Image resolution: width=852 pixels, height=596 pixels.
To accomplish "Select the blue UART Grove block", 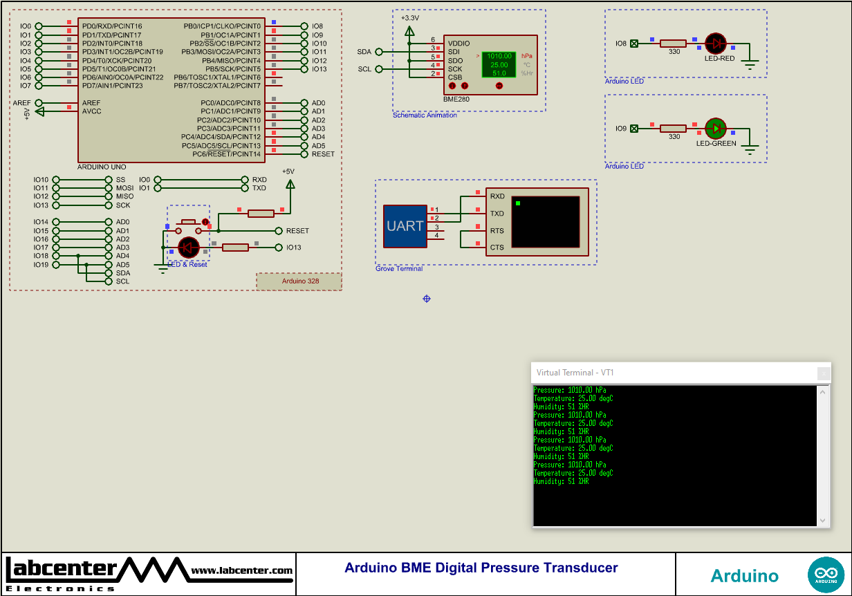I will coord(405,226).
